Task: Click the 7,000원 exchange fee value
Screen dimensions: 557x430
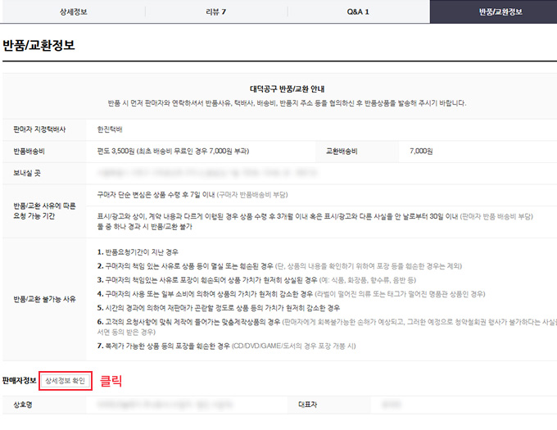Action: tap(421, 152)
